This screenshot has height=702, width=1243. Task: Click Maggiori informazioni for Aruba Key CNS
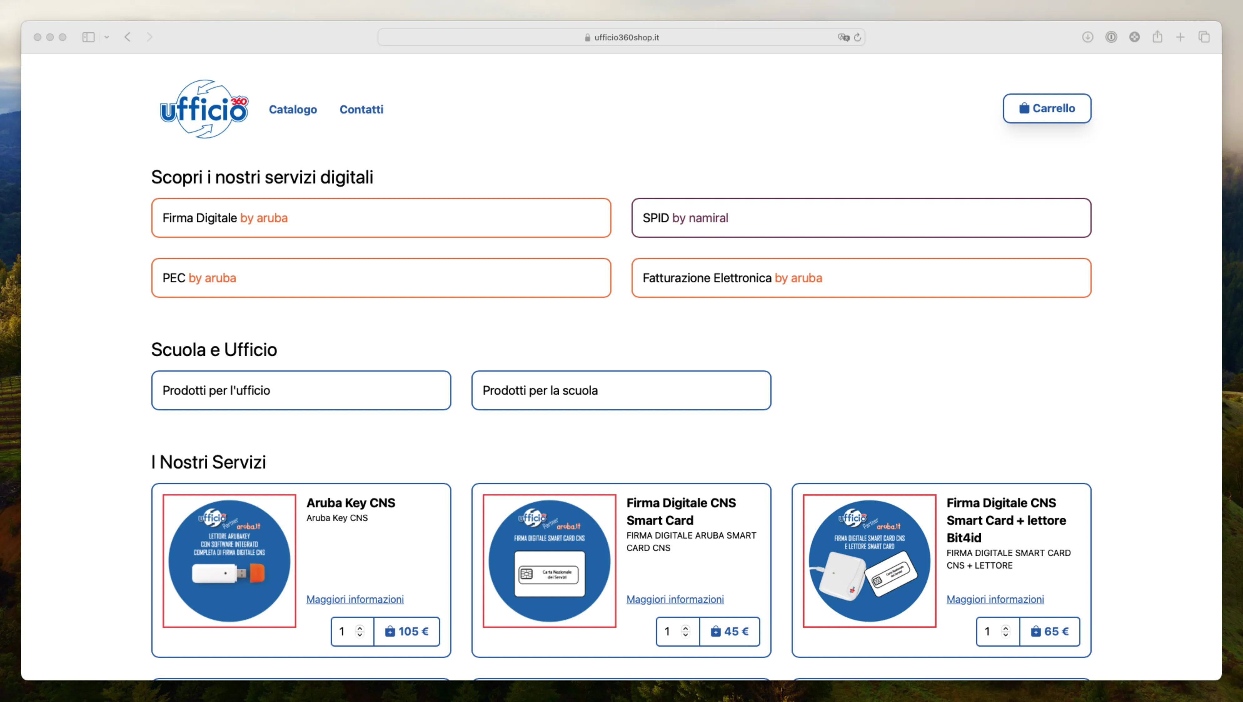click(355, 599)
